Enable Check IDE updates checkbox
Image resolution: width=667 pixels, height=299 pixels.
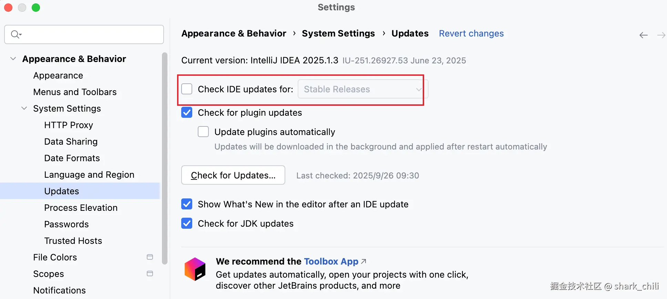pos(187,89)
